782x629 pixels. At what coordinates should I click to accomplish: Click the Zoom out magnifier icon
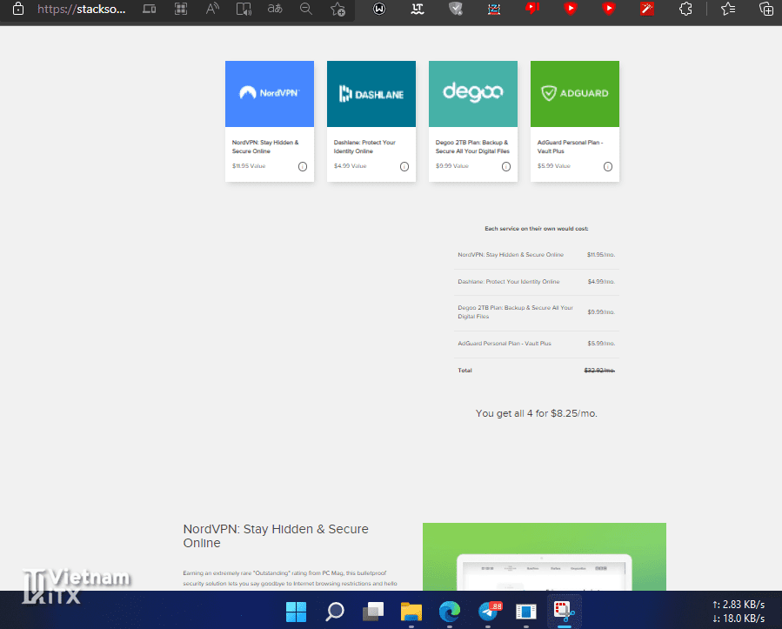point(305,10)
